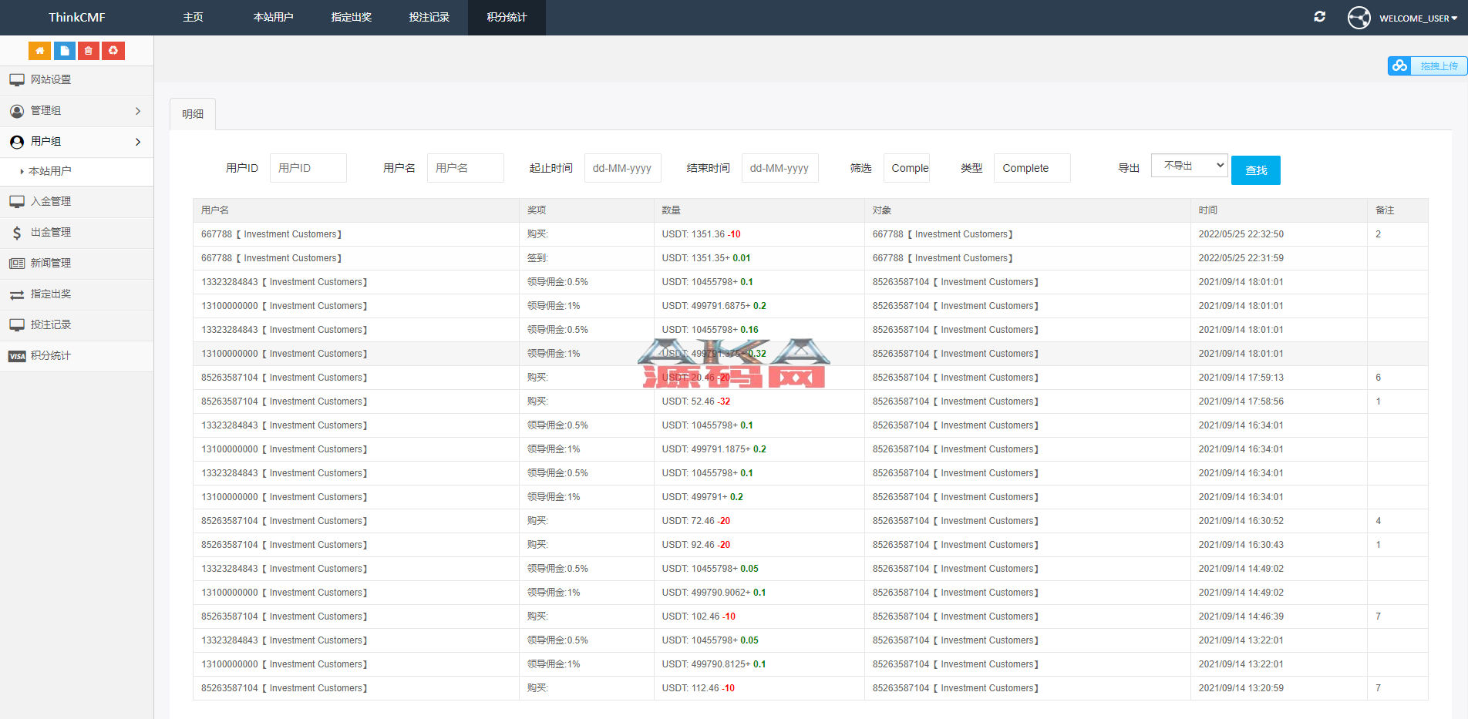Image resolution: width=1468 pixels, height=719 pixels.
Task: Collapse the 用户组 sidebar group
Action: 76,142
